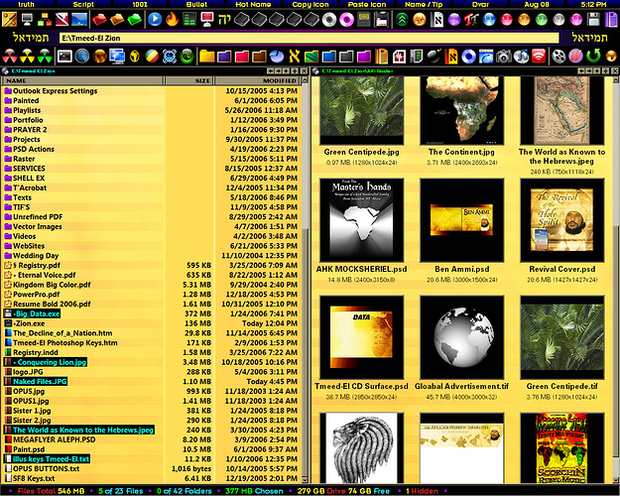Click the left file list vertical scrollbar
Viewport: 620px width, 496px height.
[305, 280]
